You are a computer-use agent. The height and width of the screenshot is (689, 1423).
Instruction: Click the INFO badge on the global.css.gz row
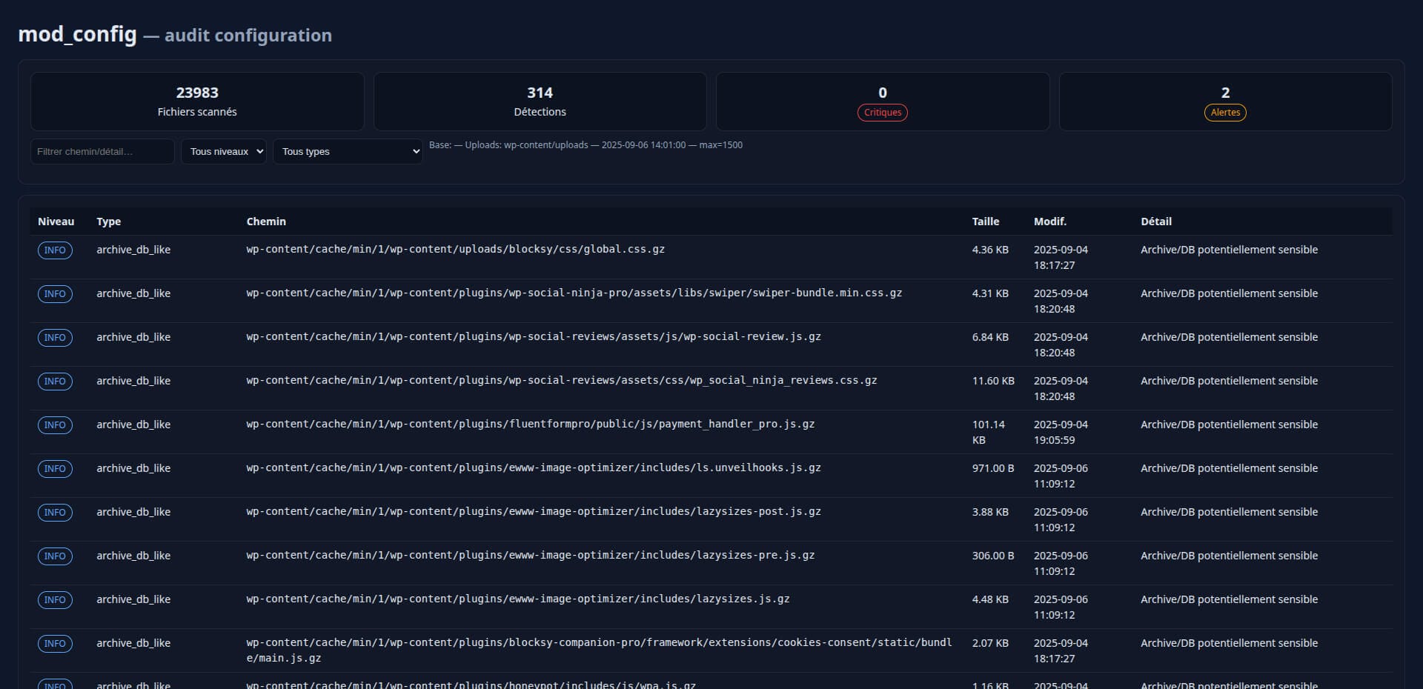pos(55,250)
